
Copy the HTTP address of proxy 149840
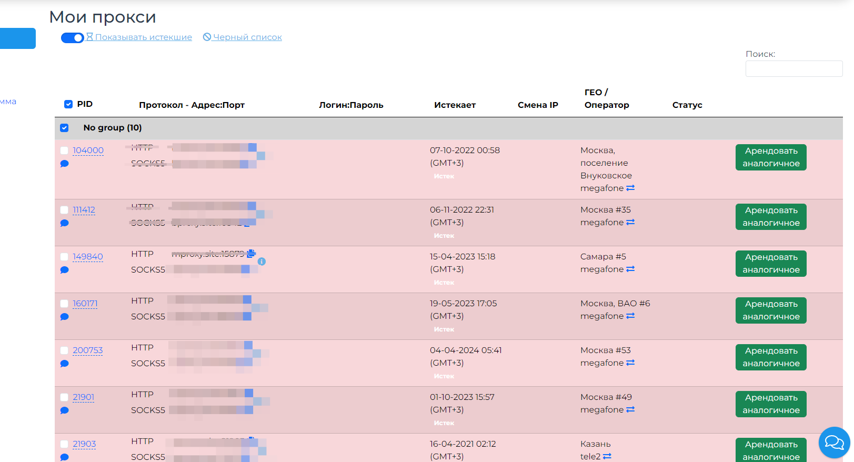[252, 254]
